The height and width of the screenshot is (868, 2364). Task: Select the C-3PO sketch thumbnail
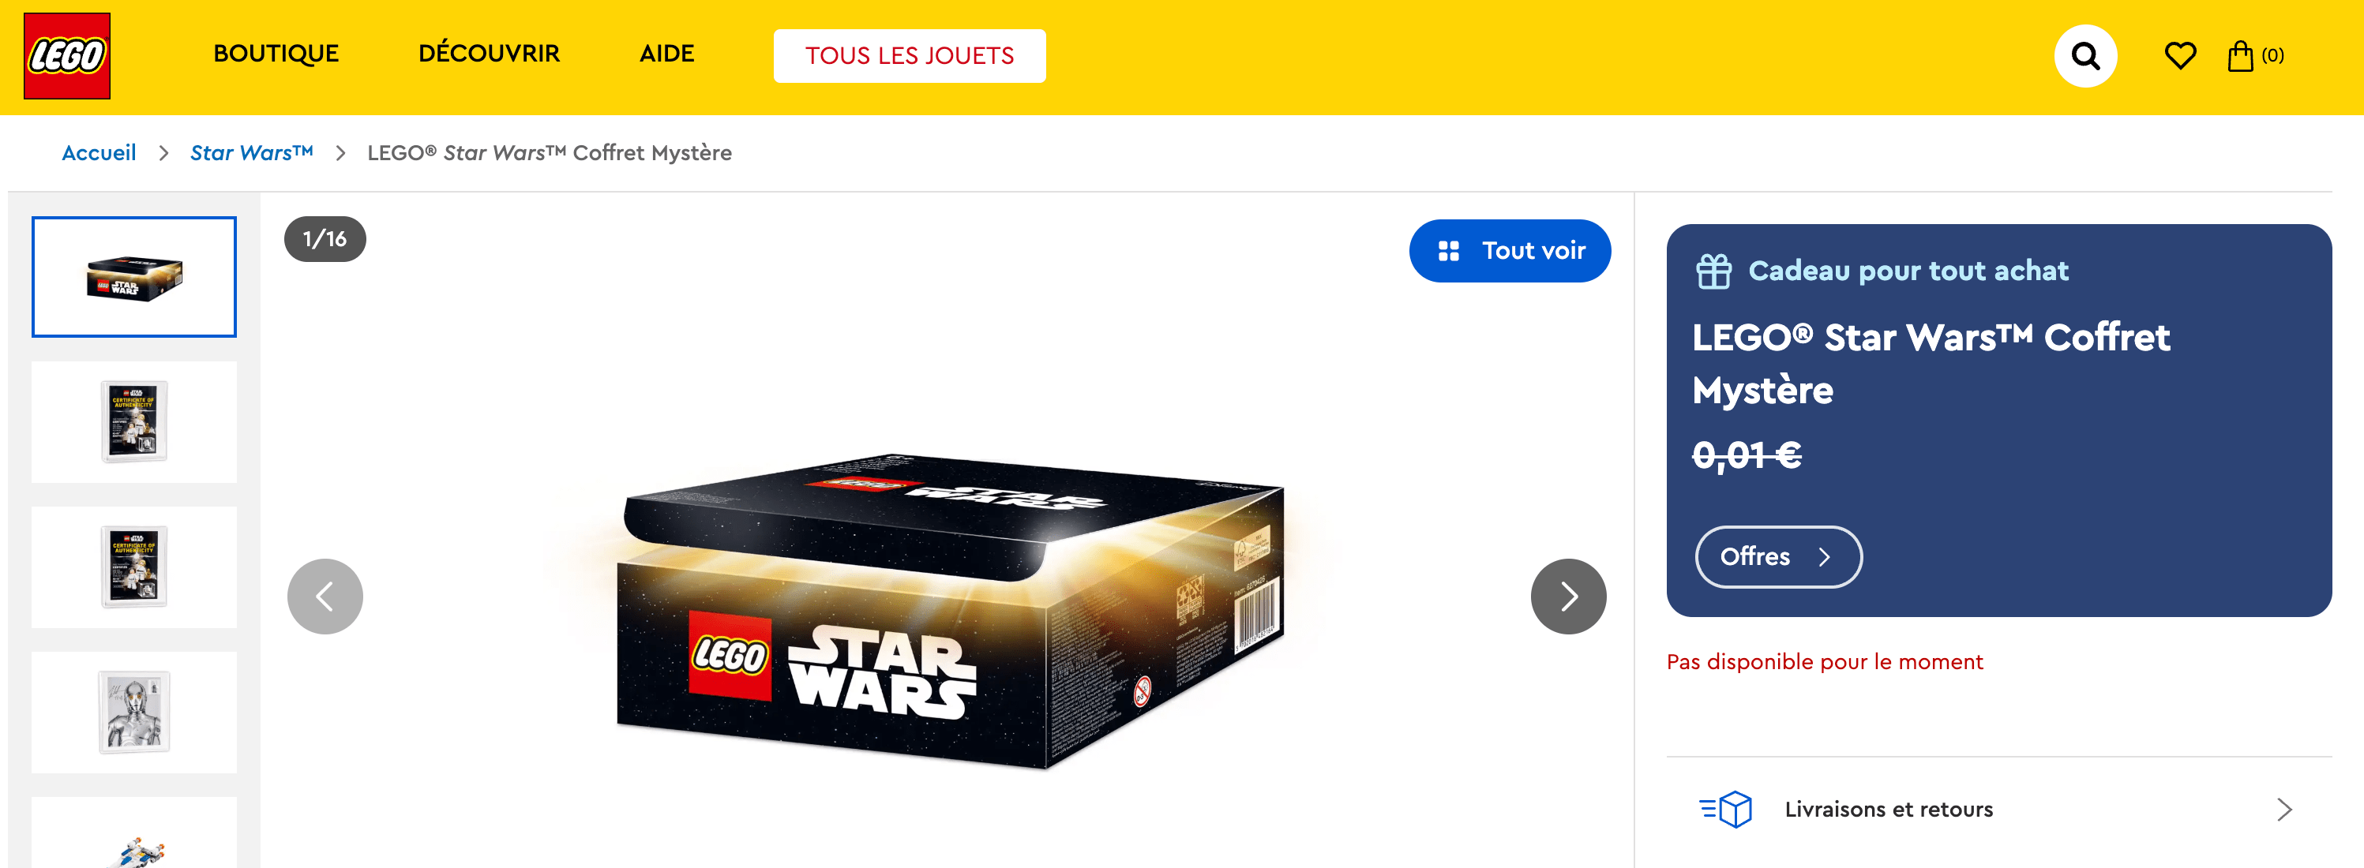point(134,712)
